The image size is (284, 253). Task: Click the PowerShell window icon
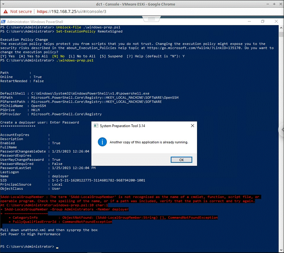click(3, 22)
